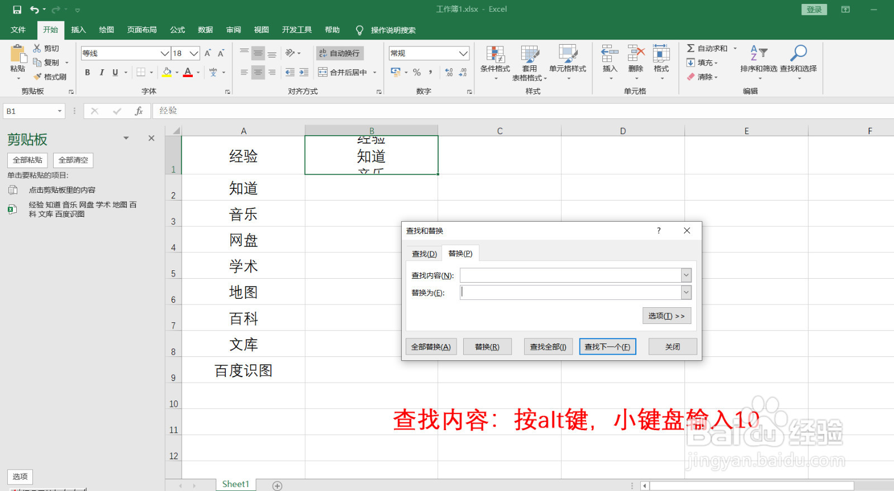Screen dimensions: 894x491
Task: Click the Cut scissors button
Action: (46, 49)
